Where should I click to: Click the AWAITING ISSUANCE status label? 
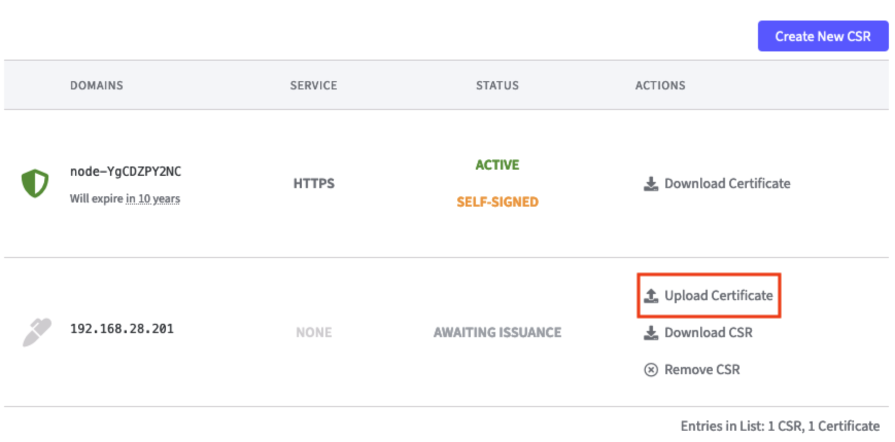(497, 333)
